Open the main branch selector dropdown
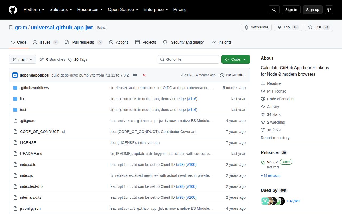 point(22,59)
